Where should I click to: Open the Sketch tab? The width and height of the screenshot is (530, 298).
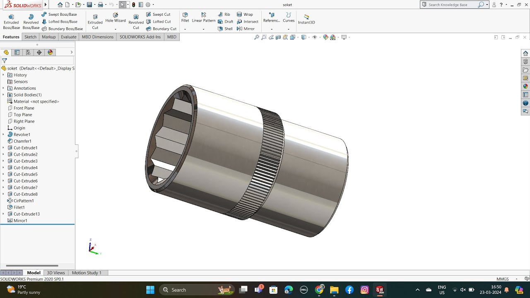30,37
